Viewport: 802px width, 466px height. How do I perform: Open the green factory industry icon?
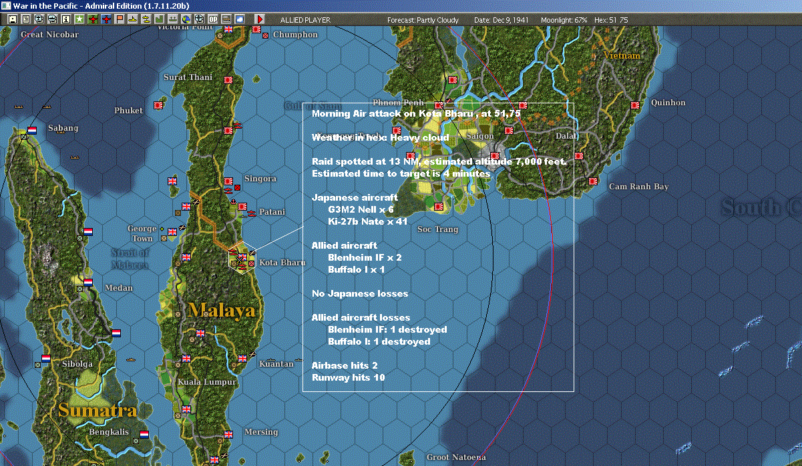(160, 19)
